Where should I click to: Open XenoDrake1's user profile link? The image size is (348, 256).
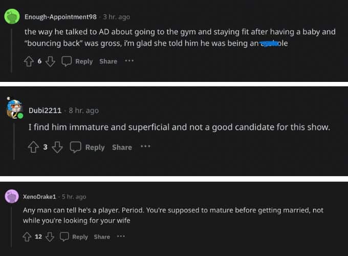tap(40, 197)
